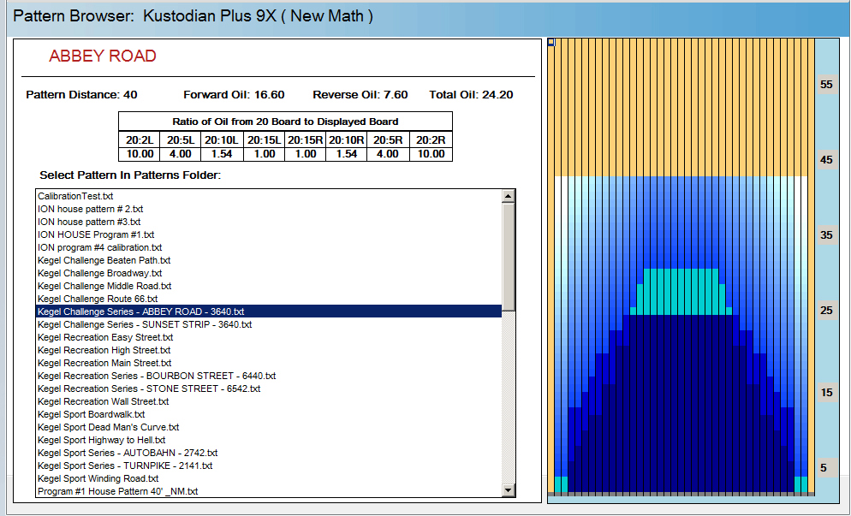Screen dimensions: 851x516
Task: Select ION house pattern # 2.txt
Action: click(x=90, y=209)
